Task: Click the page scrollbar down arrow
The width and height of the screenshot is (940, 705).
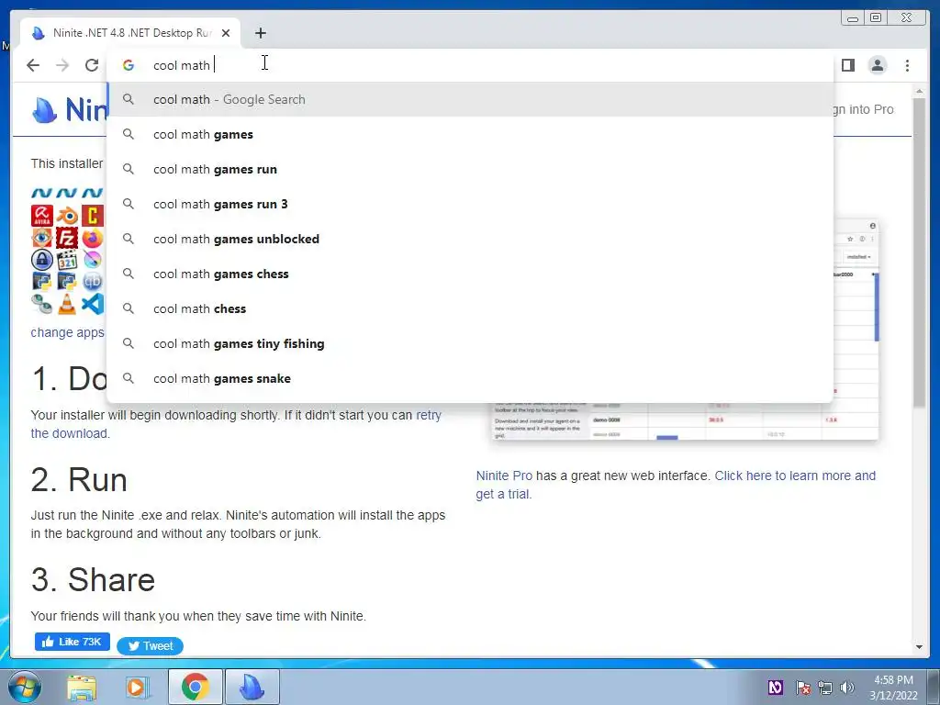Action: [x=919, y=647]
